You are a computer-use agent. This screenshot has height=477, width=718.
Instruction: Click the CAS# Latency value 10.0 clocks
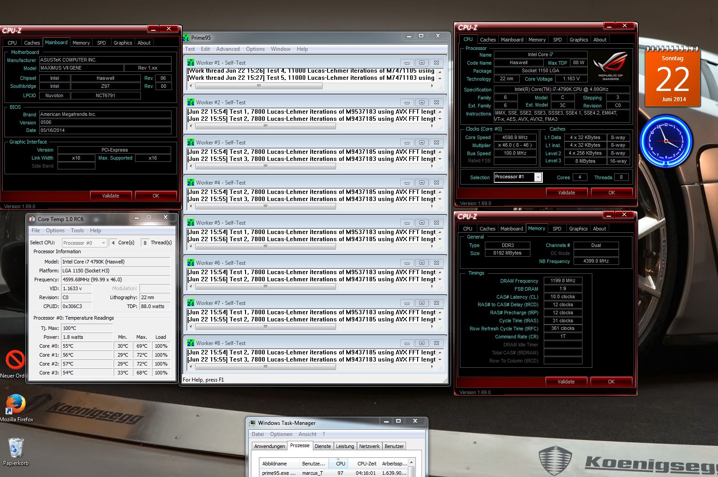[563, 297]
